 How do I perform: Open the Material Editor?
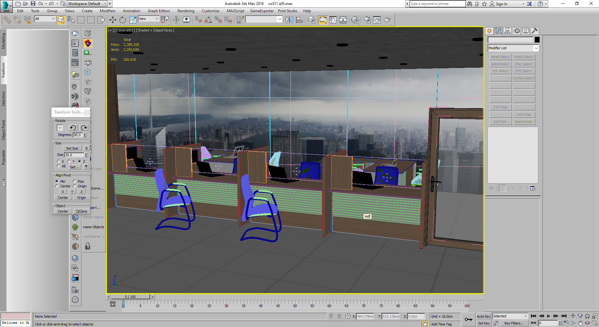(355, 20)
